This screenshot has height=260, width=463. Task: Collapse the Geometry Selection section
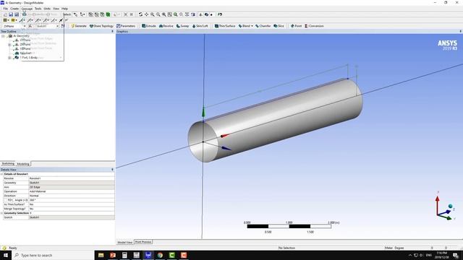(x=1, y=213)
